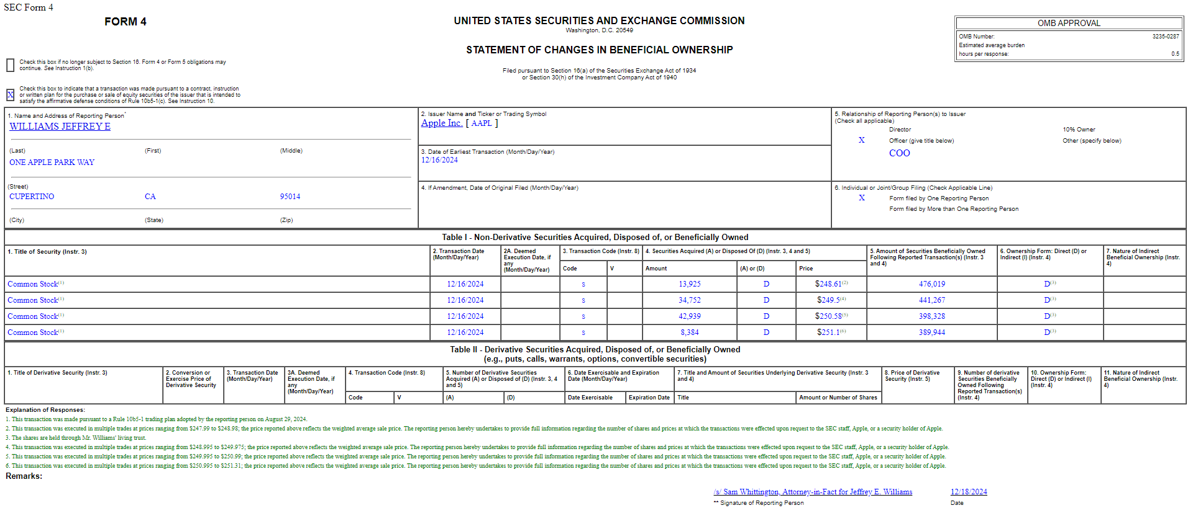Click OMB Number 3235-0287 value
This screenshot has width=1188, height=508.
point(1165,37)
